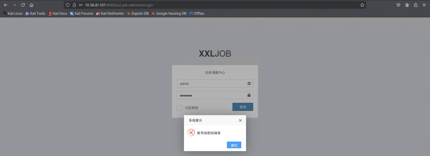
Task: Click the insecure connection padlock icon
Action: [74, 5]
